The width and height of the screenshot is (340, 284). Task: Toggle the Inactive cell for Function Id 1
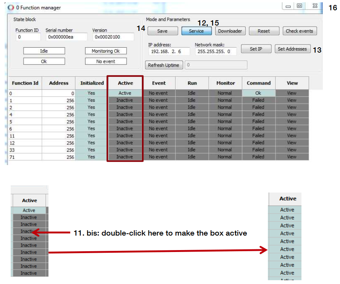(x=125, y=100)
